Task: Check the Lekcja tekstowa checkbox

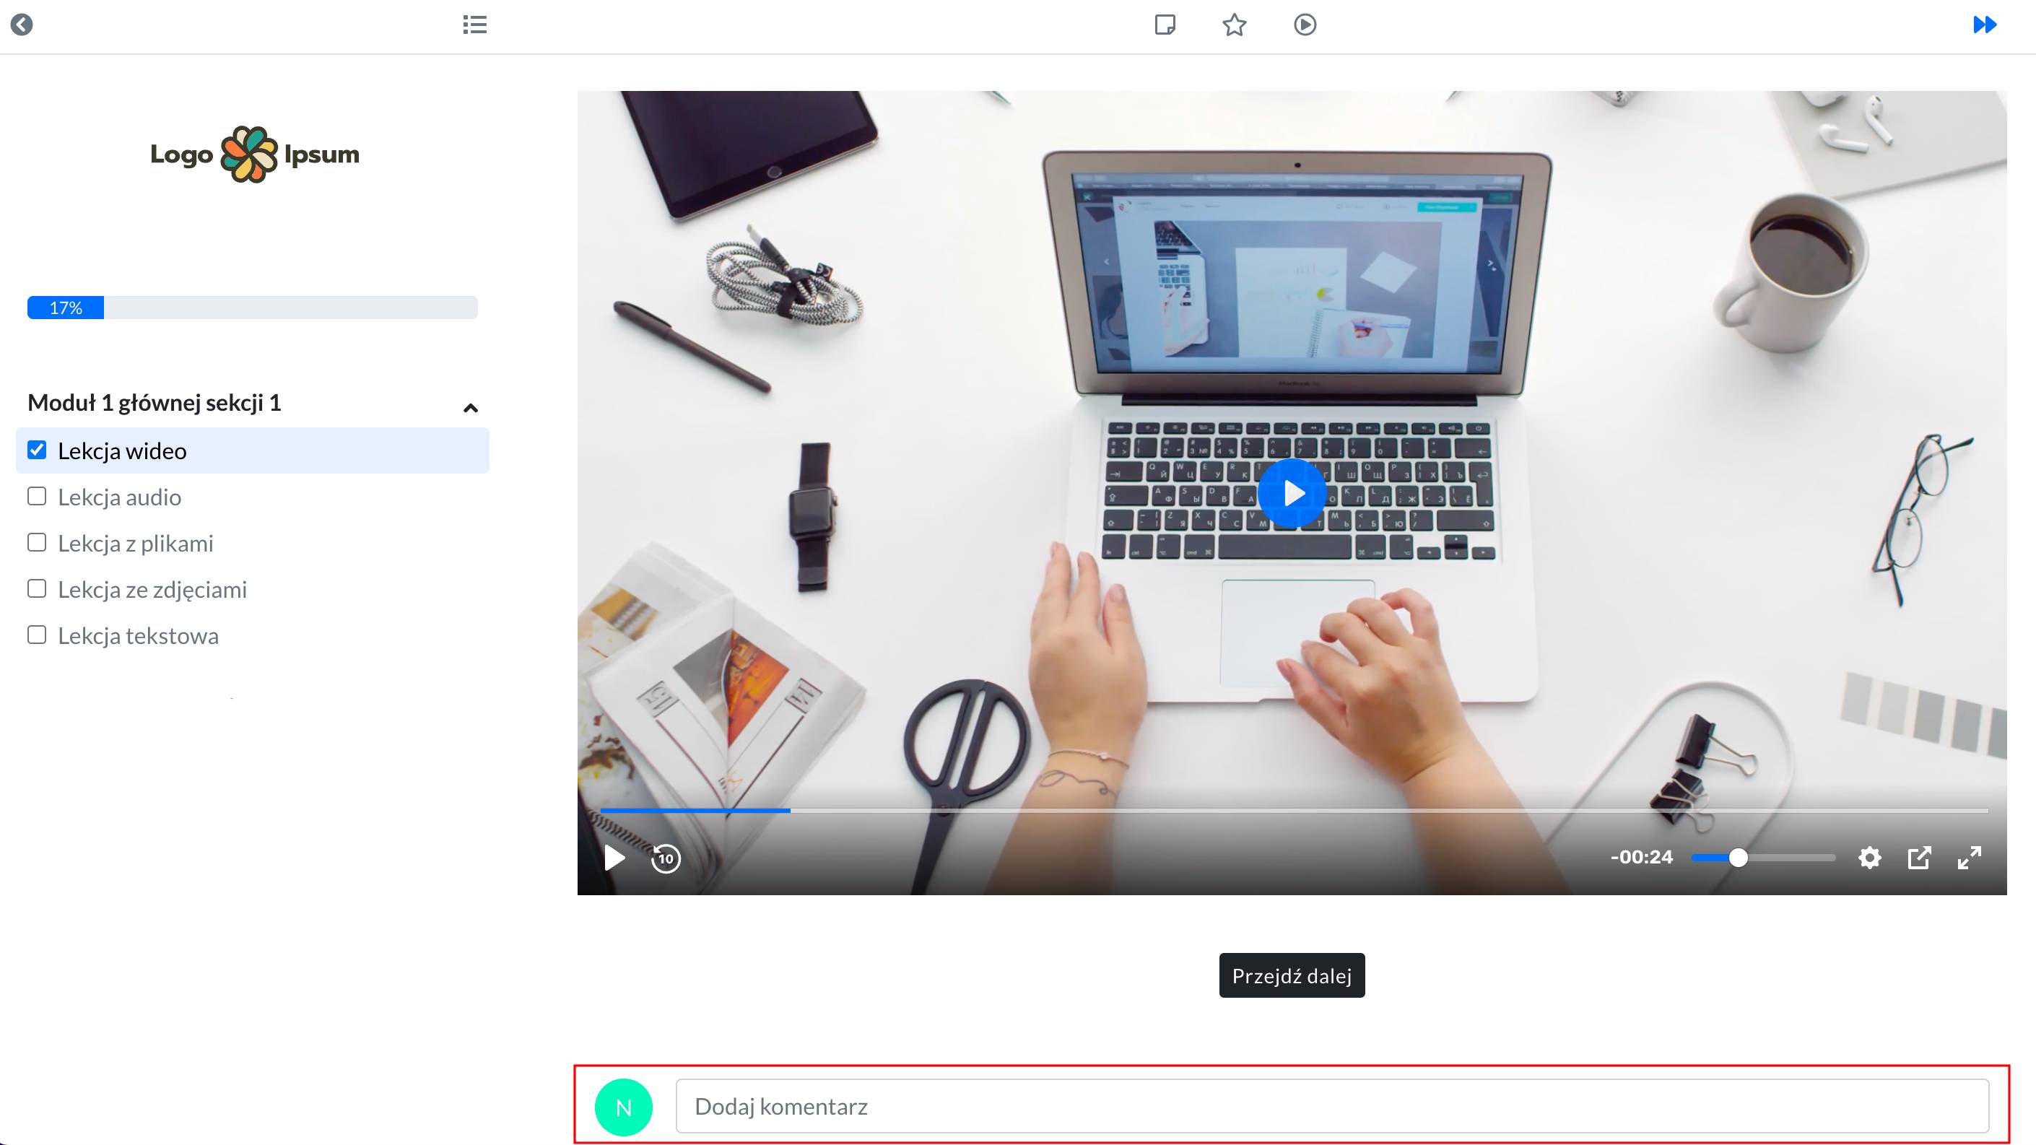Action: pos(37,635)
